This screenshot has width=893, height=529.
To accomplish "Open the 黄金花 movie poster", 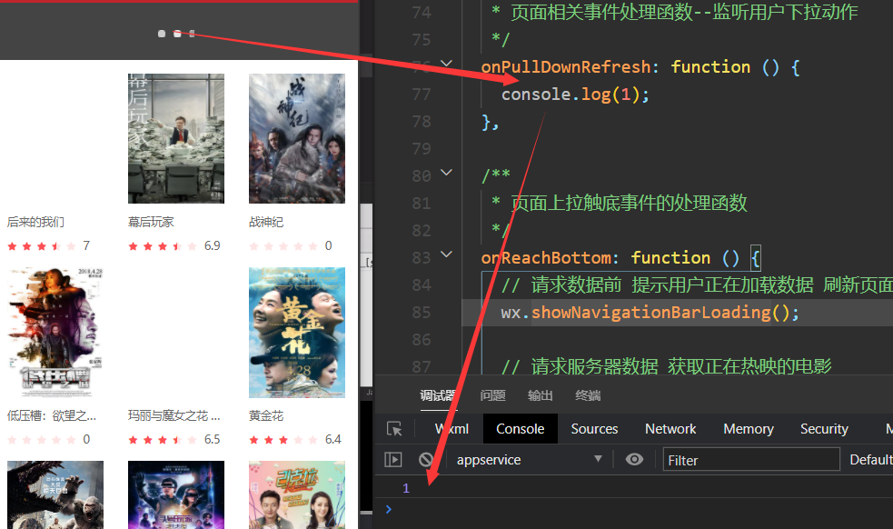I will coord(297,333).
